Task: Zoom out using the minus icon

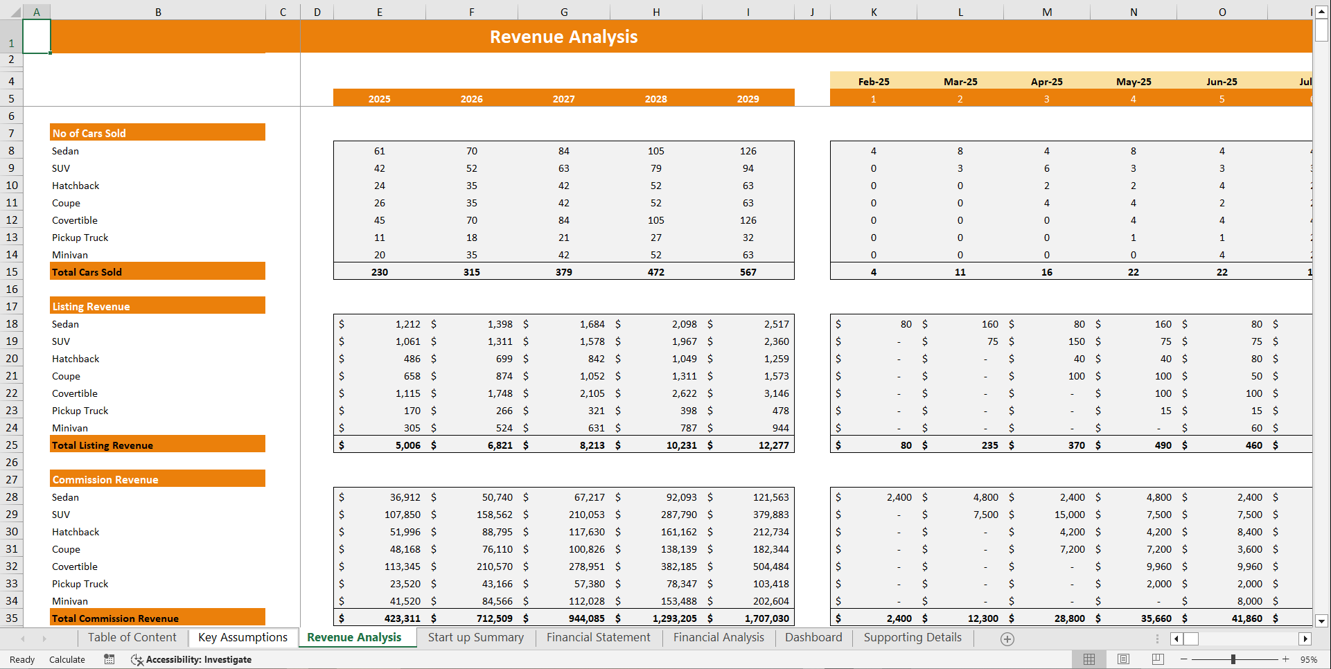Action: [x=1185, y=659]
